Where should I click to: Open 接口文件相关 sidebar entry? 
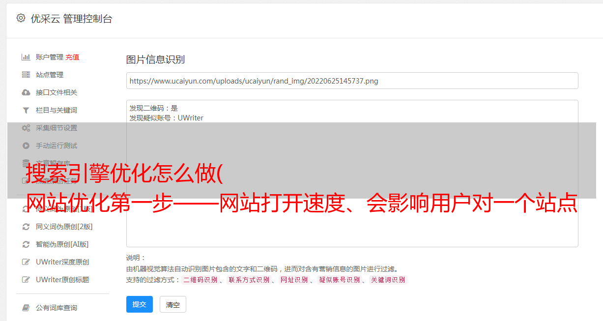click(57, 92)
